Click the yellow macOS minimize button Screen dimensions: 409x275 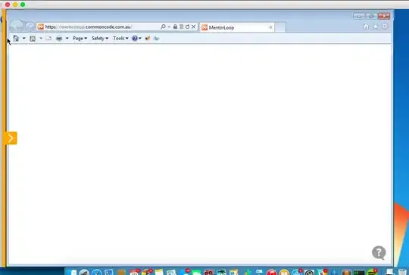tap(15, 5)
